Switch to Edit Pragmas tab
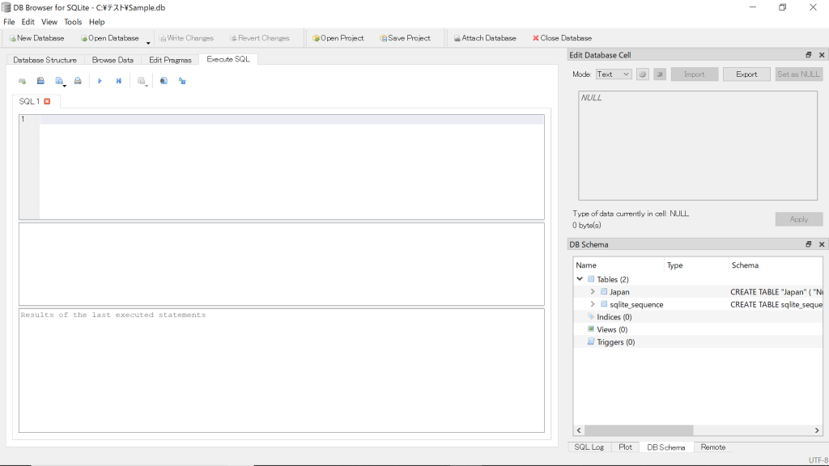The image size is (829, 466). tap(170, 60)
